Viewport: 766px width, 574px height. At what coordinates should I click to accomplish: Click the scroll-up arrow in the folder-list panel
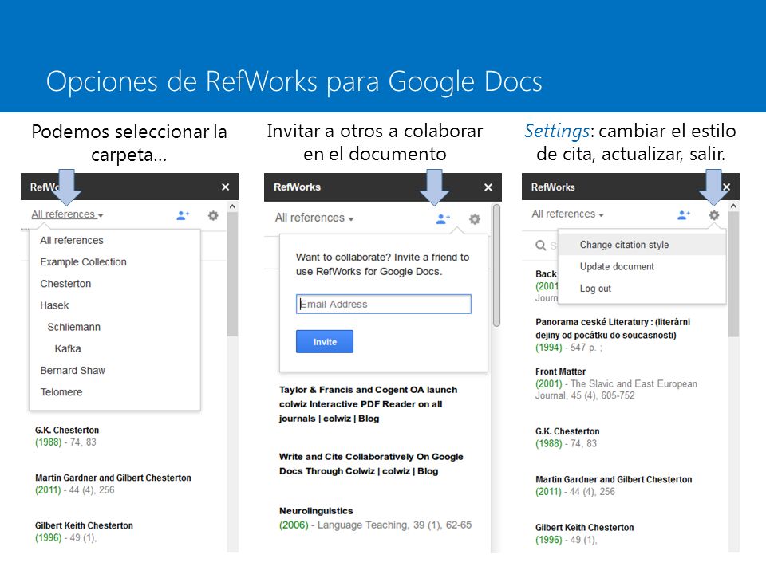click(232, 206)
